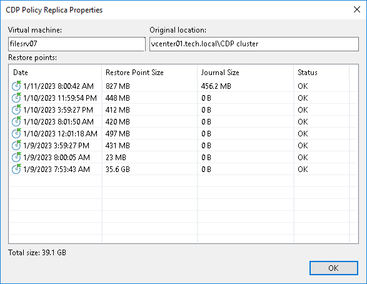Screen dimensions: 367x284
Task: Click restore point icon for 1/11/2023 8:00:42 AM
Action: [16, 86]
